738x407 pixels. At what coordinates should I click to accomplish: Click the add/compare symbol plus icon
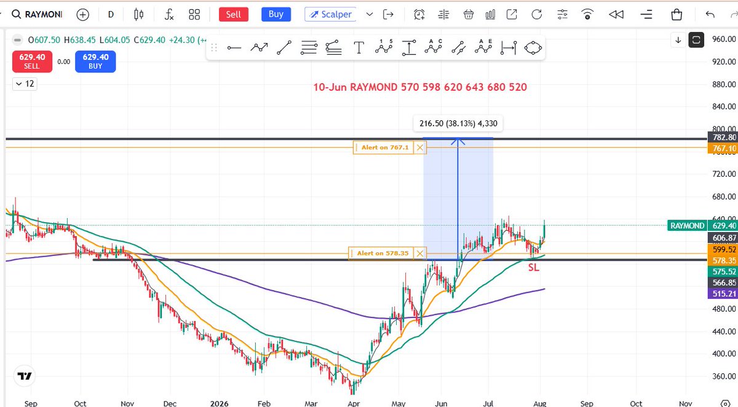[82, 14]
